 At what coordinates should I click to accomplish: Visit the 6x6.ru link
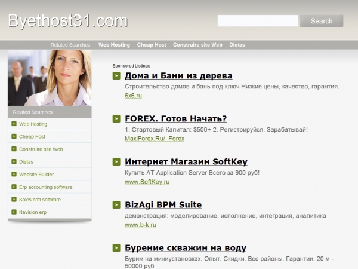tap(133, 96)
